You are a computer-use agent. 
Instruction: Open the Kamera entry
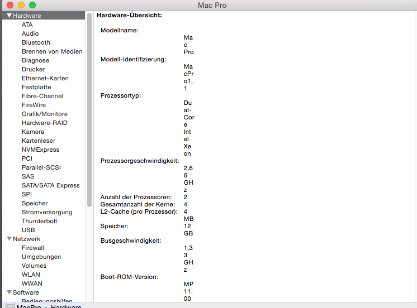(33, 132)
